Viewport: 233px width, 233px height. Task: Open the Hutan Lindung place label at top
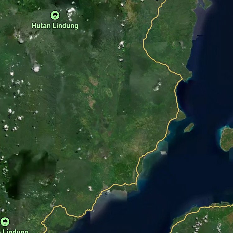[x=55, y=26]
